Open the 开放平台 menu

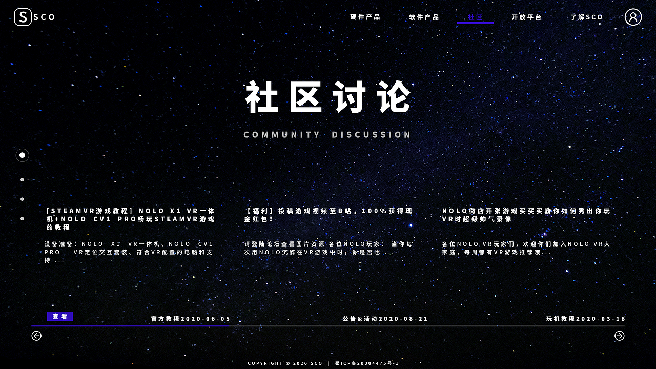click(x=527, y=17)
